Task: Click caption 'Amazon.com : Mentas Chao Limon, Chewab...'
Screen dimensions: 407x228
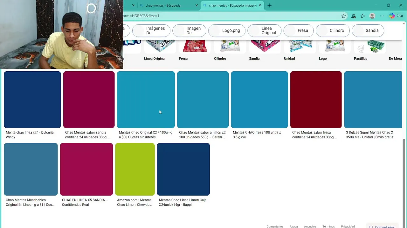Action: coord(134,202)
